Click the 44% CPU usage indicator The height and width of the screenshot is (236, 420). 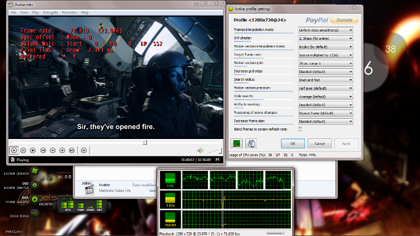170,179
